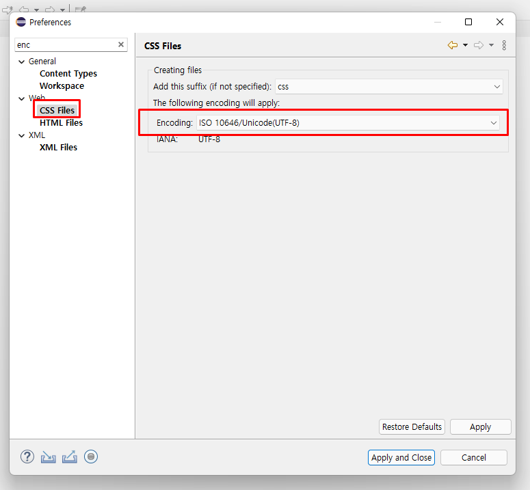
Task: Open the Forward history dropdown arrow
Action: click(x=492, y=45)
